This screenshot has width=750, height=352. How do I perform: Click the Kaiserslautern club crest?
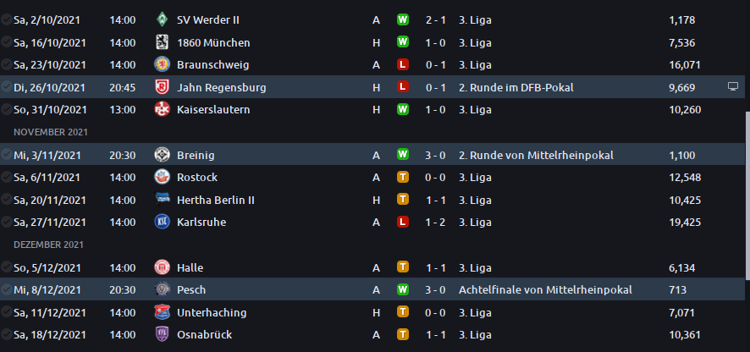coord(162,109)
